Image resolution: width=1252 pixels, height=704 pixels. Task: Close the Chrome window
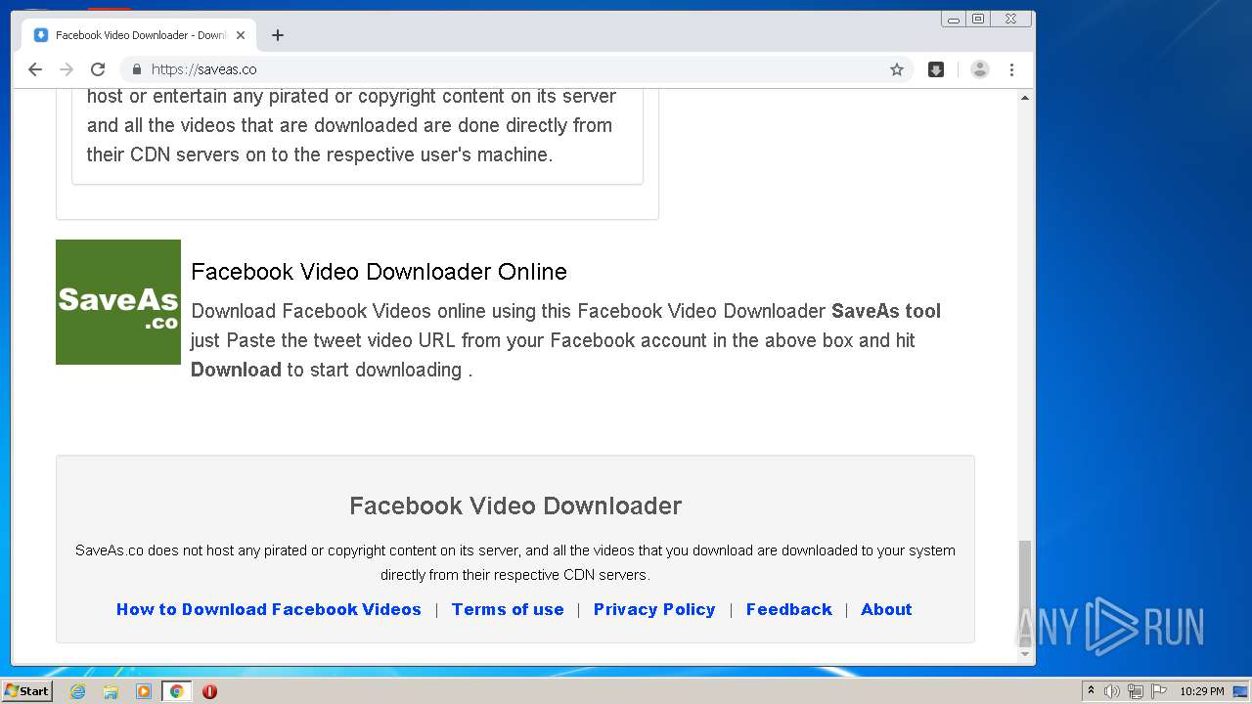1010,19
